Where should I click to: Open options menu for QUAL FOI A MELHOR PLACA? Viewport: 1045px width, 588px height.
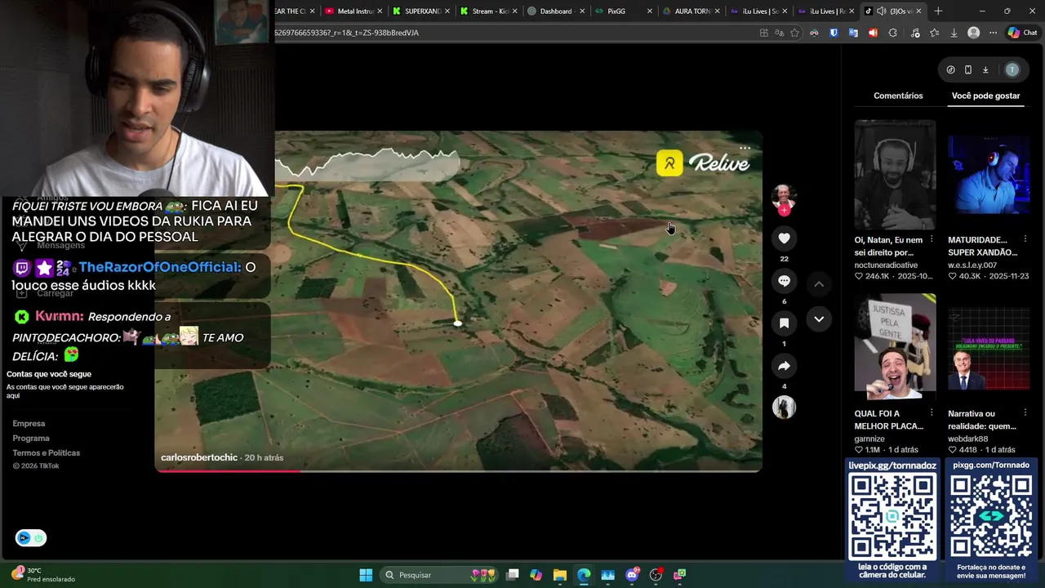pyautogui.click(x=932, y=413)
